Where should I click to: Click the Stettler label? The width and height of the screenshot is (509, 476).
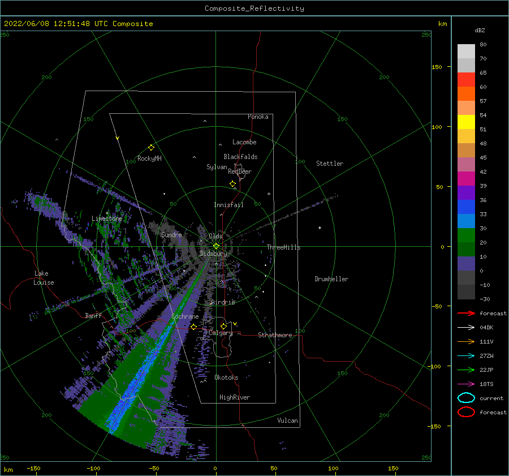[330, 164]
